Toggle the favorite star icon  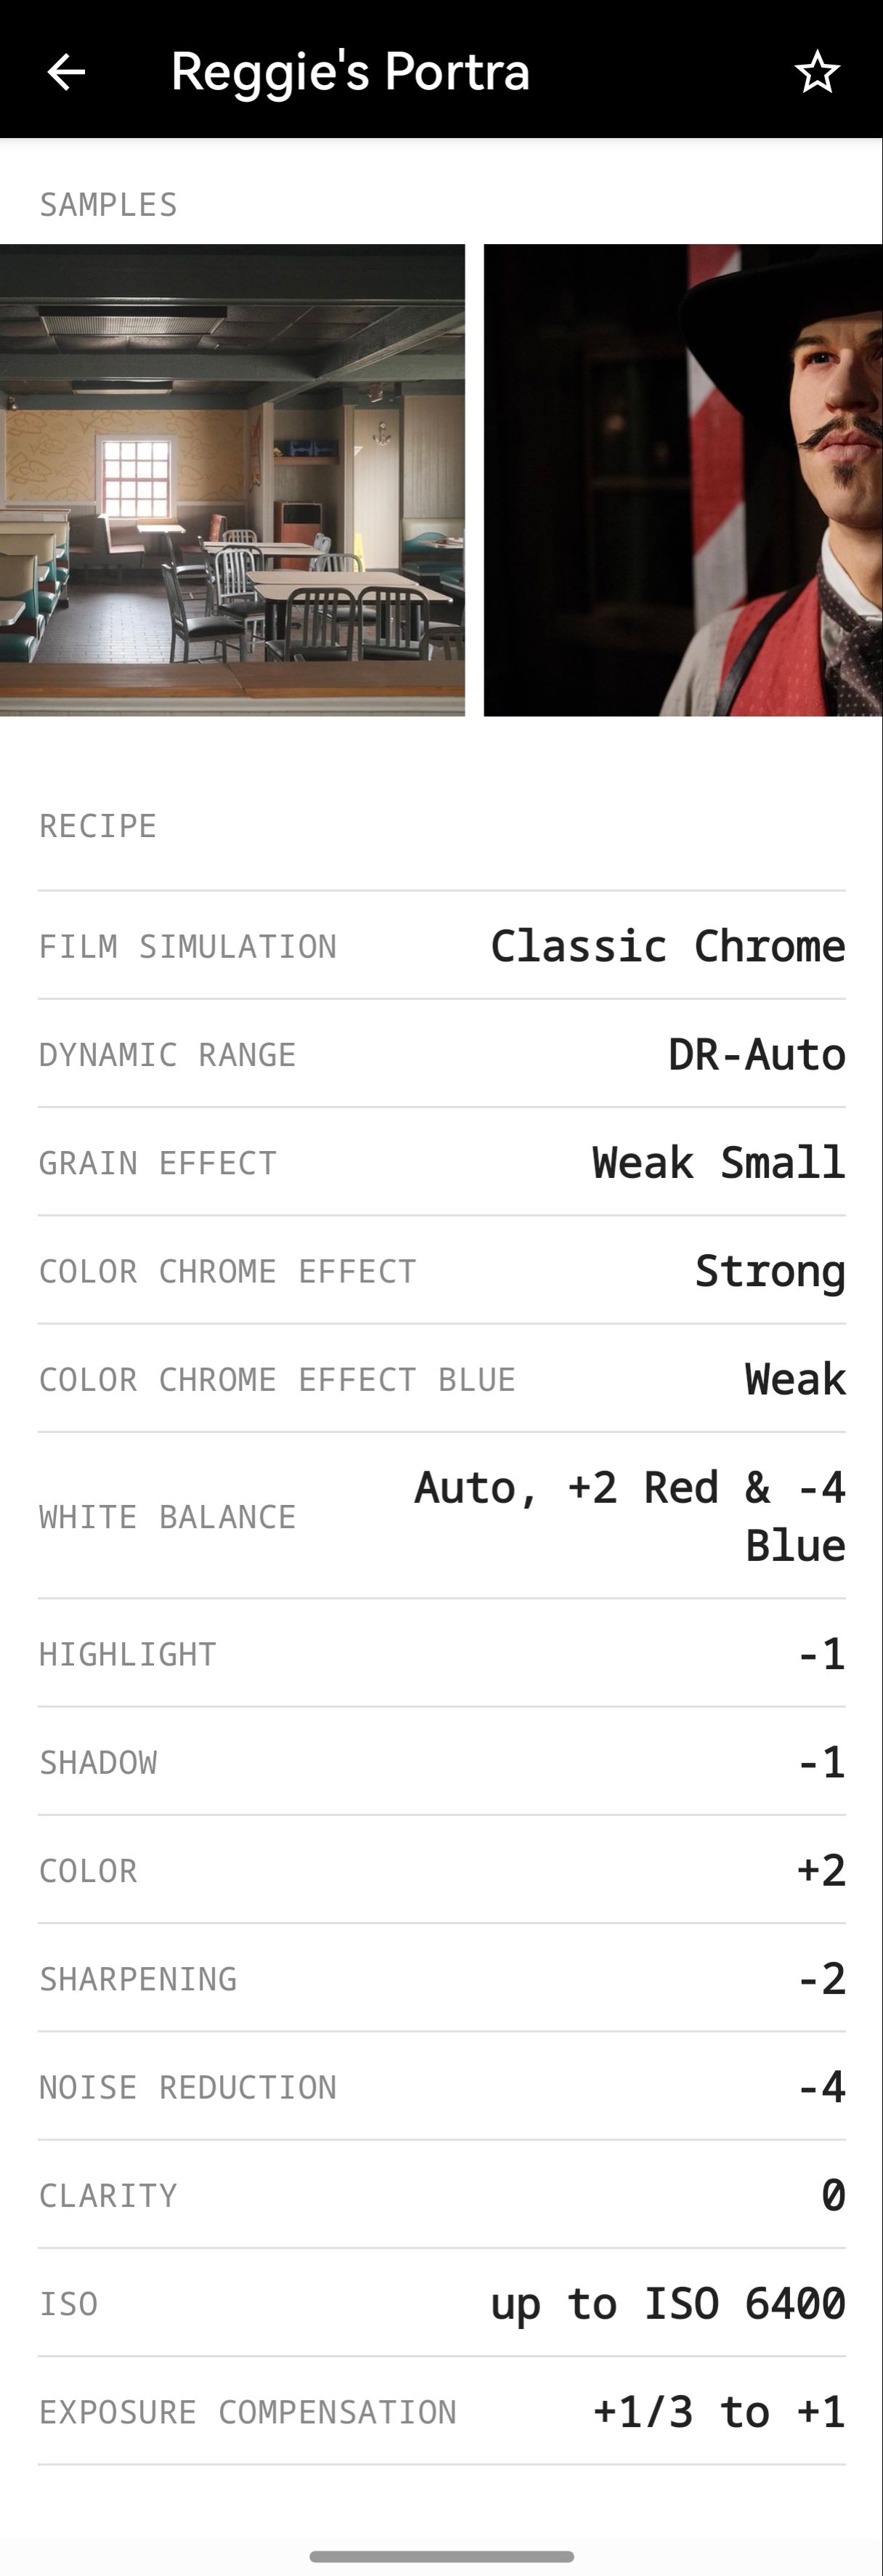click(x=816, y=72)
